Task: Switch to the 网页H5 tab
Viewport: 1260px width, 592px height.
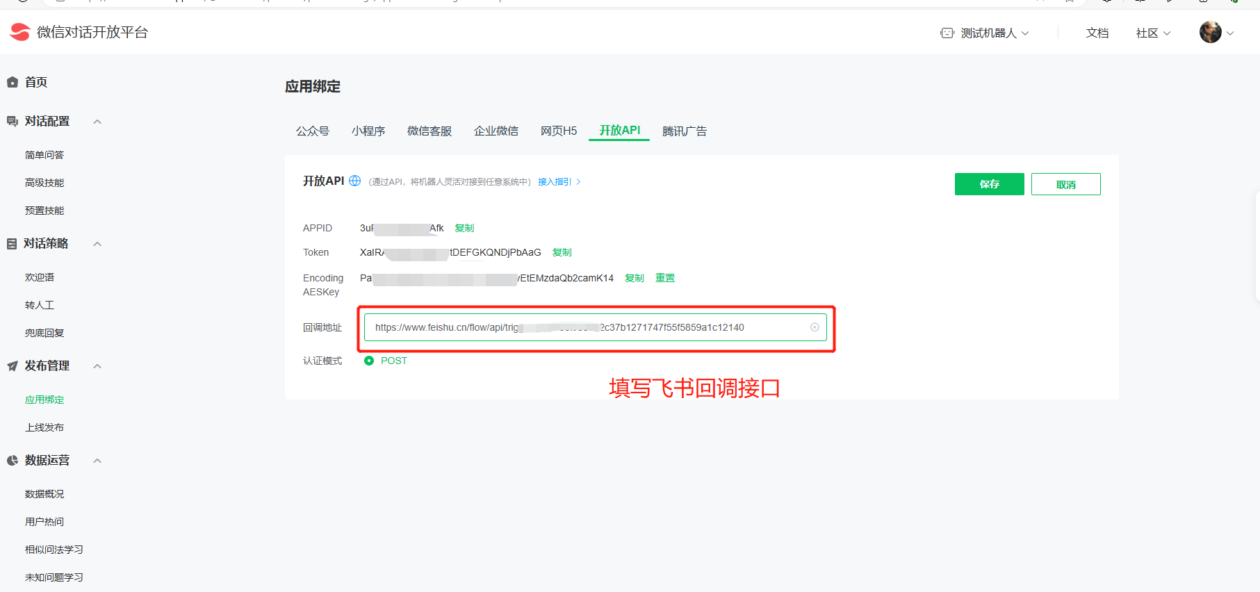Action: tap(559, 131)
